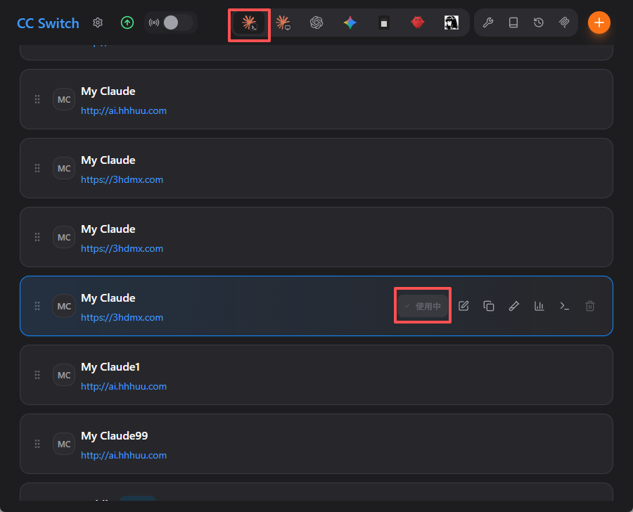Duplicate the in-use My Claude provider
633x512 pixels.
click(x=489, y=306)
